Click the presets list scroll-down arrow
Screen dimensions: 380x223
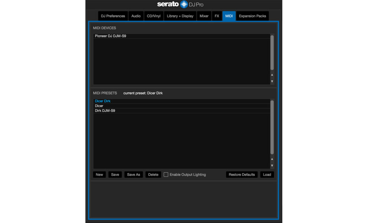[272, 166]
